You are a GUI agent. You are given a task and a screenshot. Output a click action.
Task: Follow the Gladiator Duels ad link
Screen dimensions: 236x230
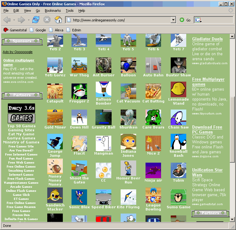(207, 39)
